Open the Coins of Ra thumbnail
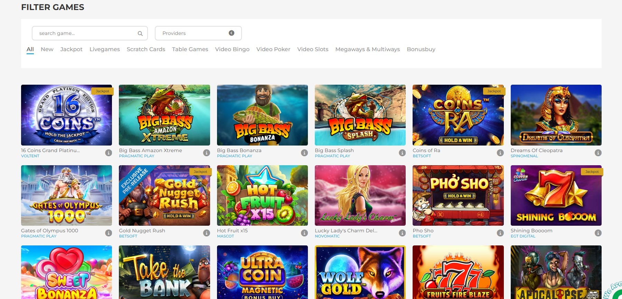 point(458,115)
